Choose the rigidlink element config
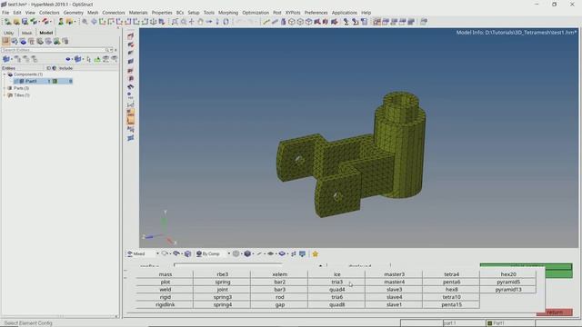The image size is (582, 327). coord(166,305)
